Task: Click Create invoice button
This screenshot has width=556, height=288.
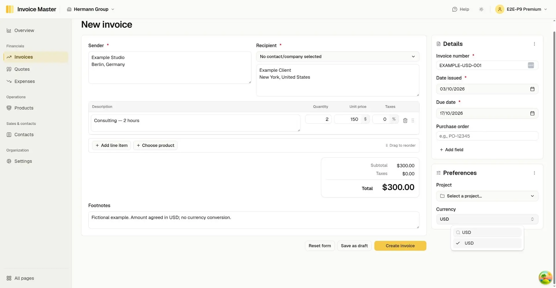Action: click(400, 246)
